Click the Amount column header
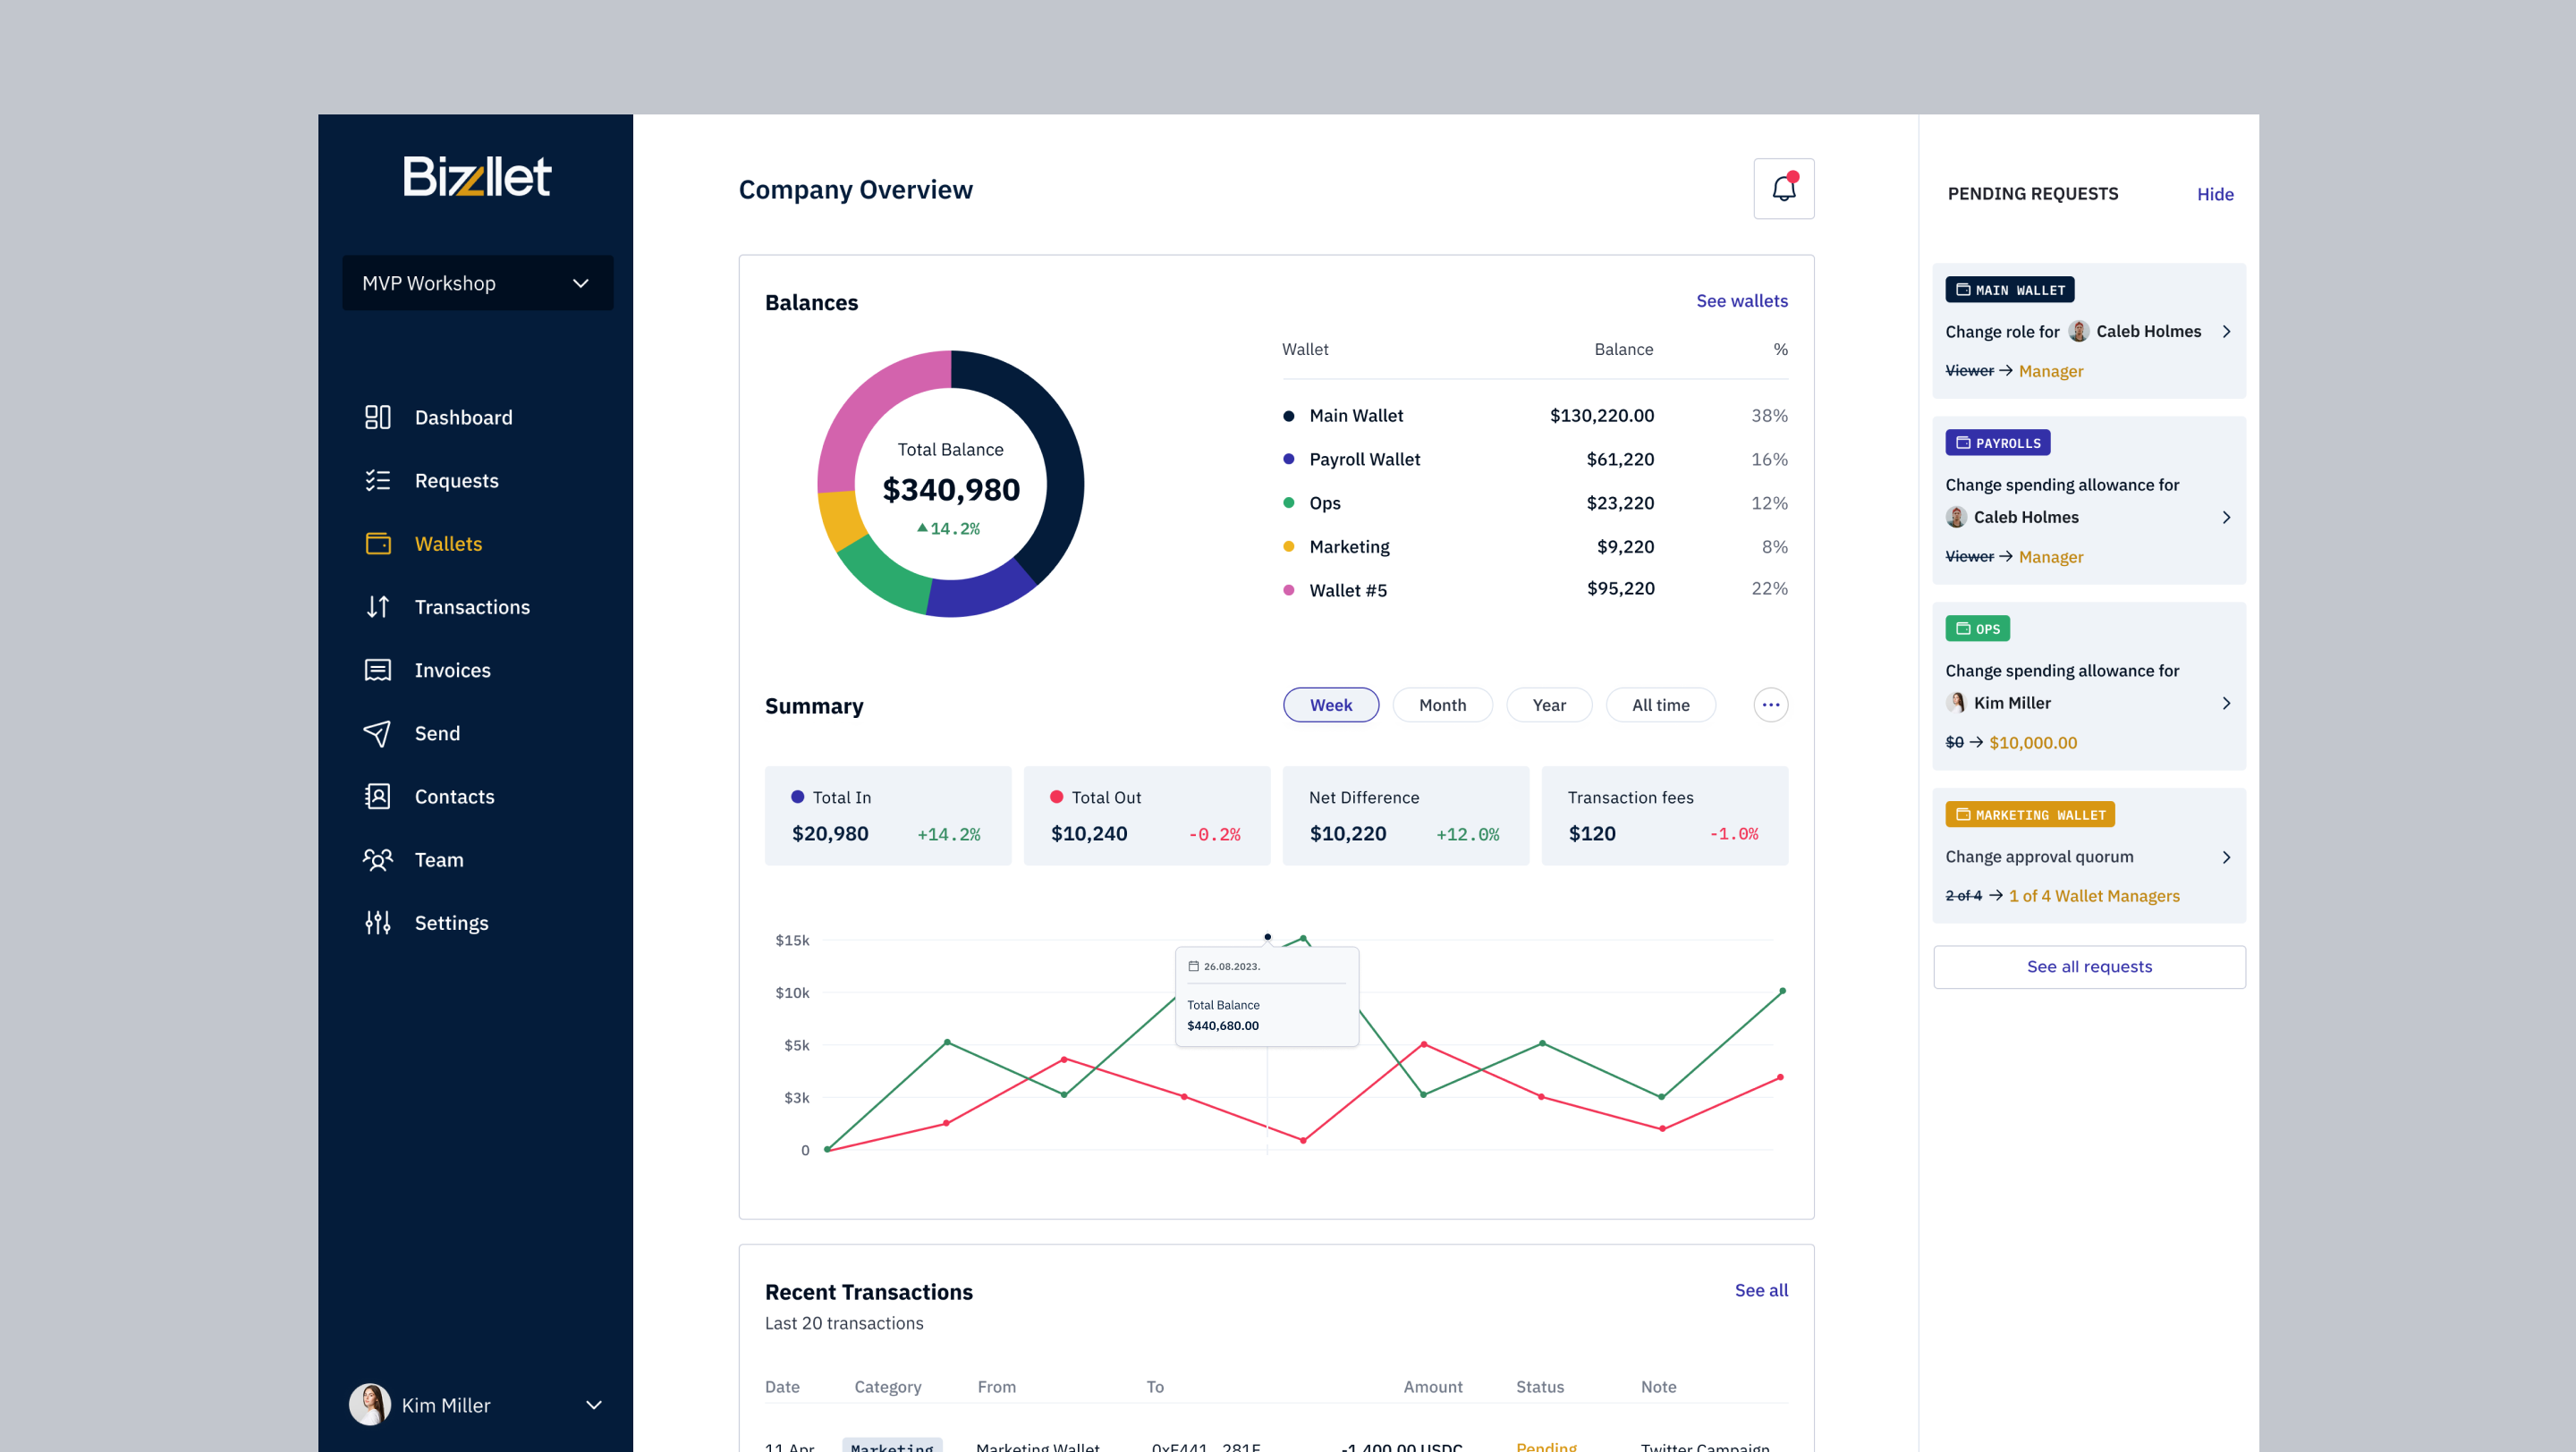Image resolution: width=2576 pixels, height=1452 pixels. [x=1432, y=1386]
